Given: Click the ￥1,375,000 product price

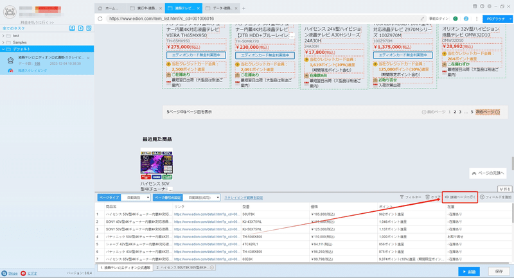Looking at the screenshot, I should (390, 47).
